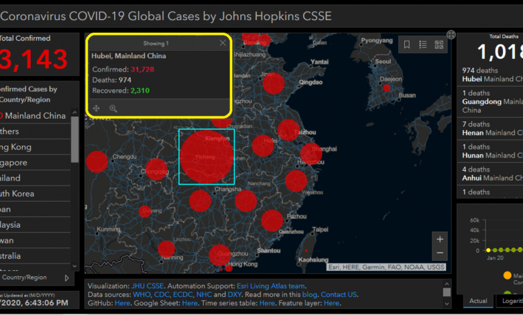Select Australia row in country list
The height and width of the screenshot is (315, 523).
click(x=35, y=256)
